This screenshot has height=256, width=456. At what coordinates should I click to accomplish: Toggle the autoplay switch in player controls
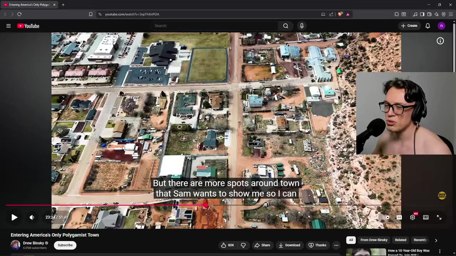point(385,217)
